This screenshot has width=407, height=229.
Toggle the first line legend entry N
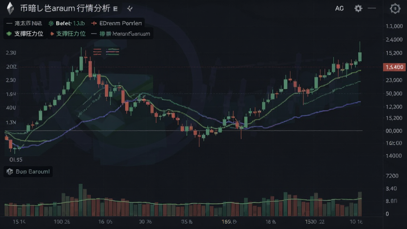(24, 23)
